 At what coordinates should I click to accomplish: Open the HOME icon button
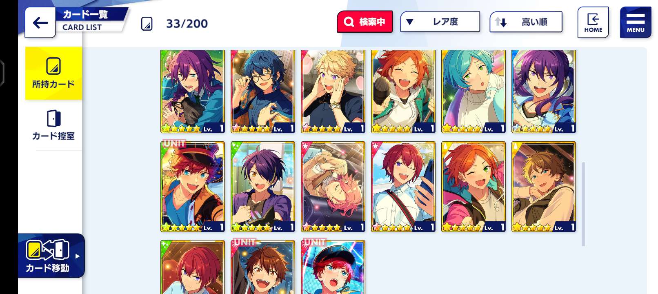(x=593, y=22)
